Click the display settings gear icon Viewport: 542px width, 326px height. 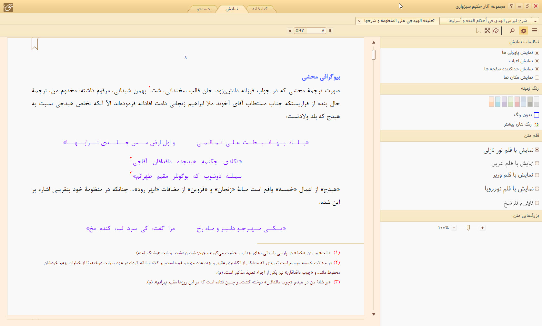[x=524, y=31]
